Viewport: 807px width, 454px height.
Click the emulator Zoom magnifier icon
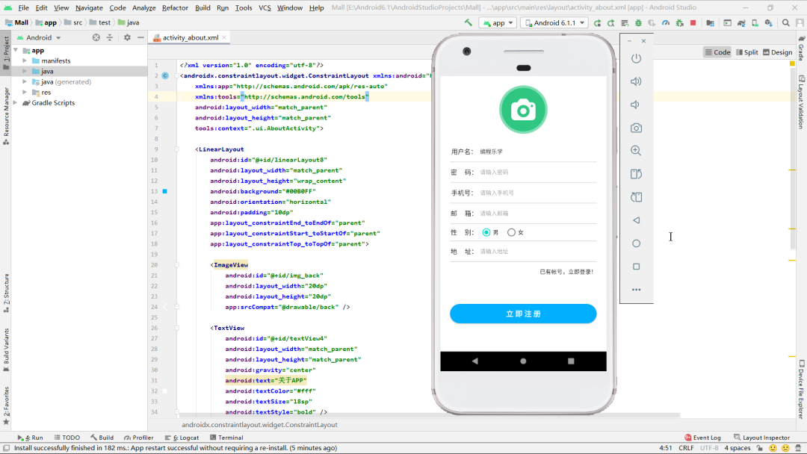click(x=636, y=151)
